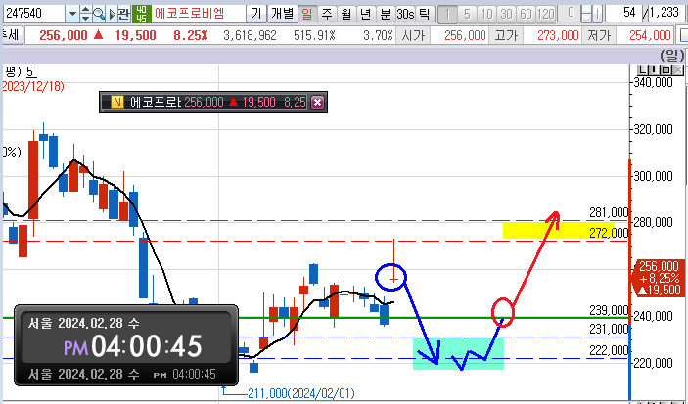Click the L button above price axis

642,69
